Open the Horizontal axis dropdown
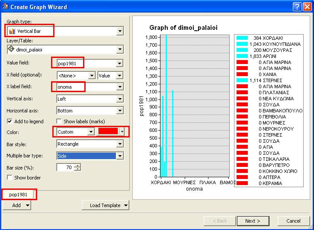Screen dimensions: 314x230 [120, 111]
